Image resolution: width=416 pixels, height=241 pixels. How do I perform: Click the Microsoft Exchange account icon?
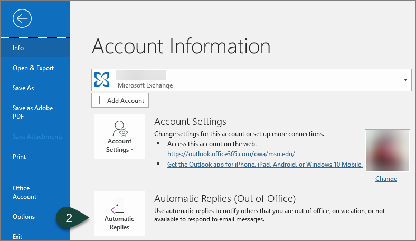[101, 80]
